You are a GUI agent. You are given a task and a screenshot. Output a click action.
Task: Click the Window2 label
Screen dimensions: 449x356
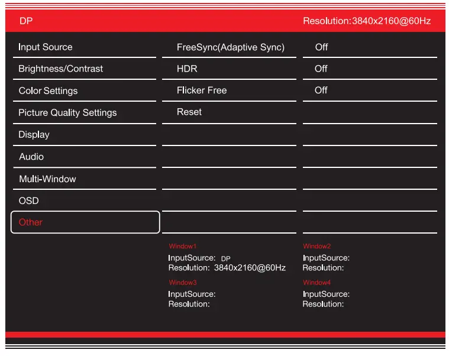pyautogui.click(x=316, y=246)
